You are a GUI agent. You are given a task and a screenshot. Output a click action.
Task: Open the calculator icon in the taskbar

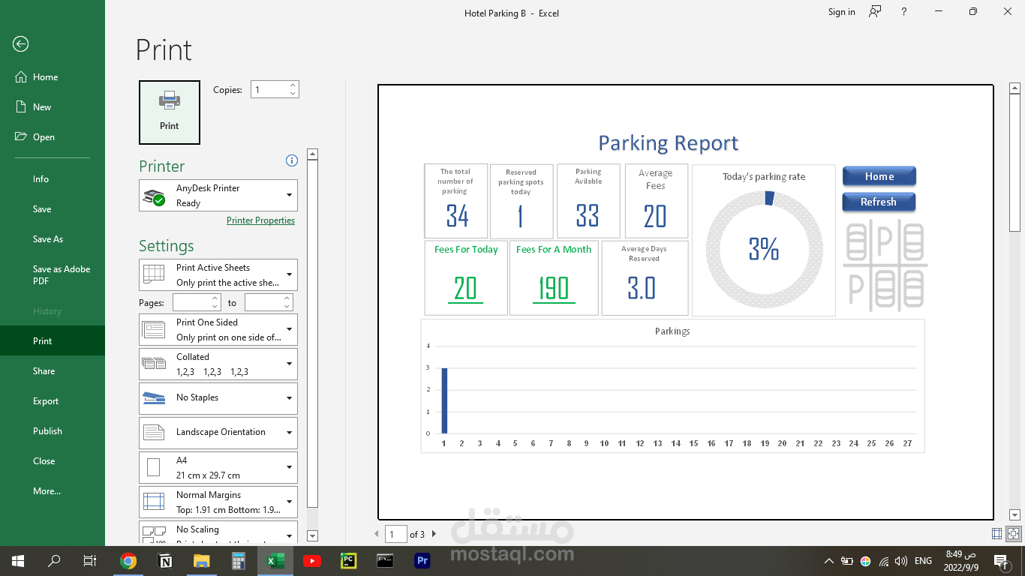point(239,561)
